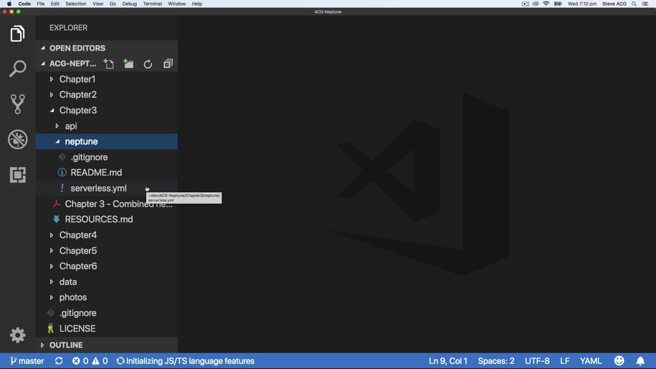Open the Help menu
Viewport: 656px width, 369px height.
[x=197, y=4]
